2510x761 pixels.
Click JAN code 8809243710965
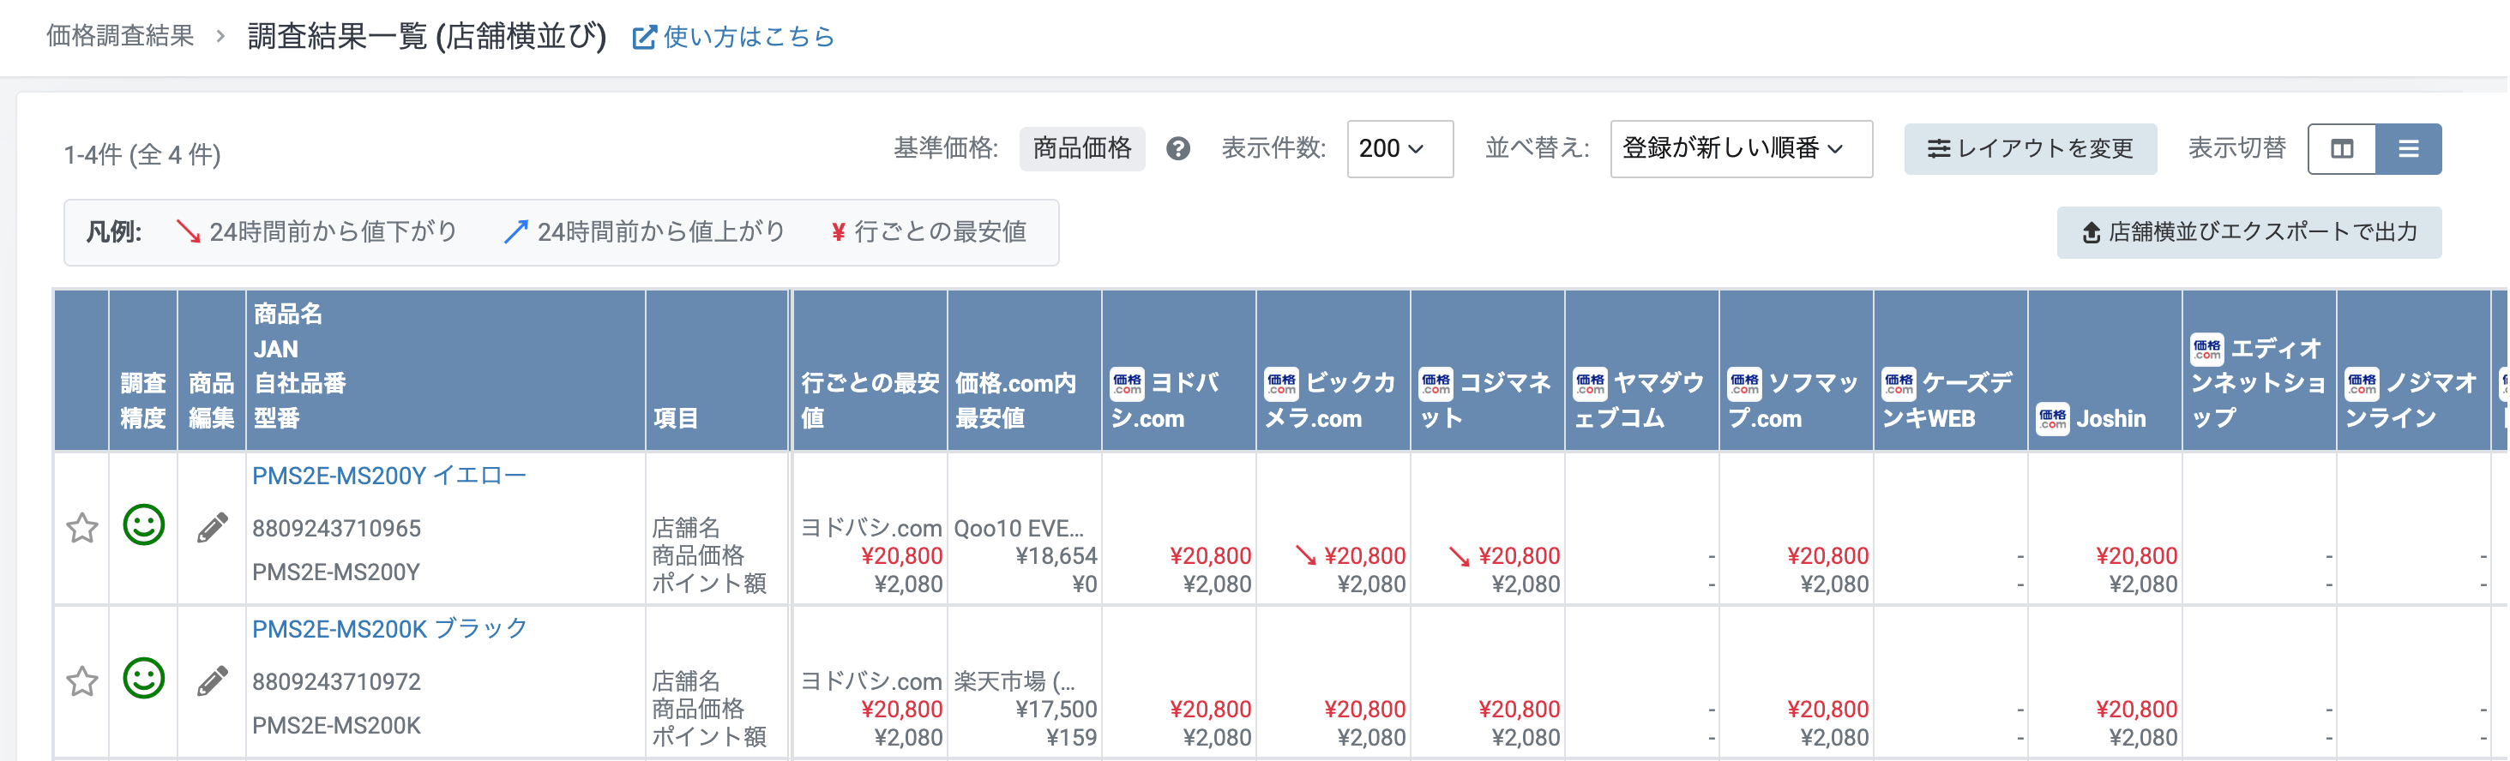click(x=336, y=529)
